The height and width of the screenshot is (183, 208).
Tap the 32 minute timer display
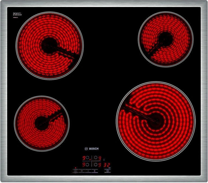[107, 165]
